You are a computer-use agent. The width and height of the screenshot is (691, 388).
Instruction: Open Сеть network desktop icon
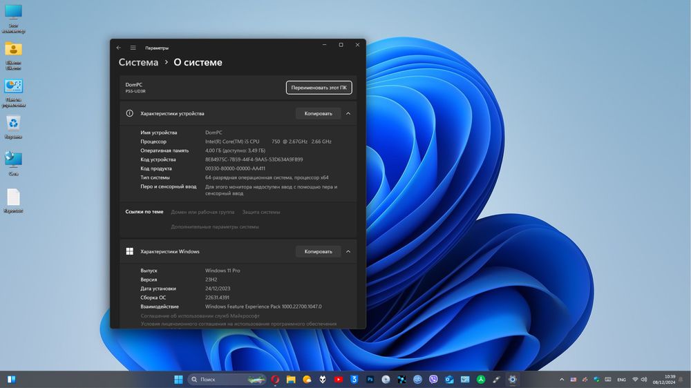pos(13,164)
